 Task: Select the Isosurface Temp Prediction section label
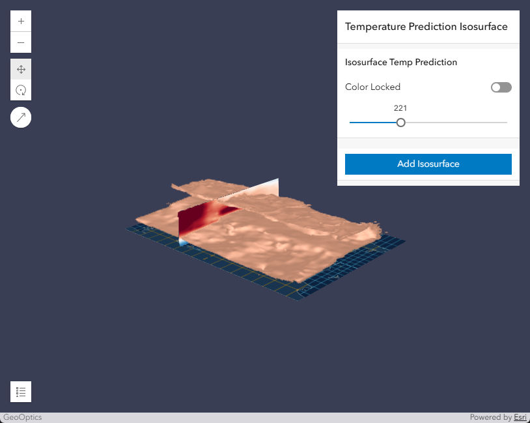[401, 62]
